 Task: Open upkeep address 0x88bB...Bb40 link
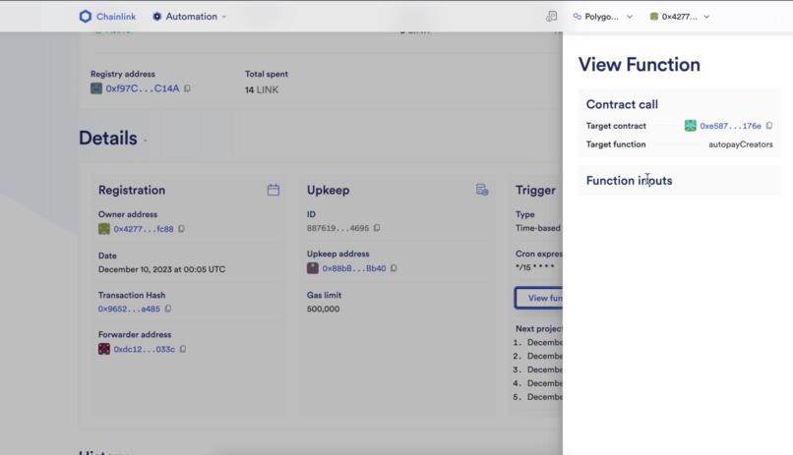[x=354, y=268]
